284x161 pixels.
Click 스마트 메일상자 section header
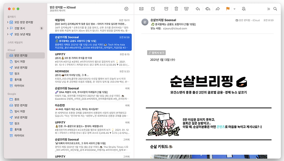coord(15,42)
